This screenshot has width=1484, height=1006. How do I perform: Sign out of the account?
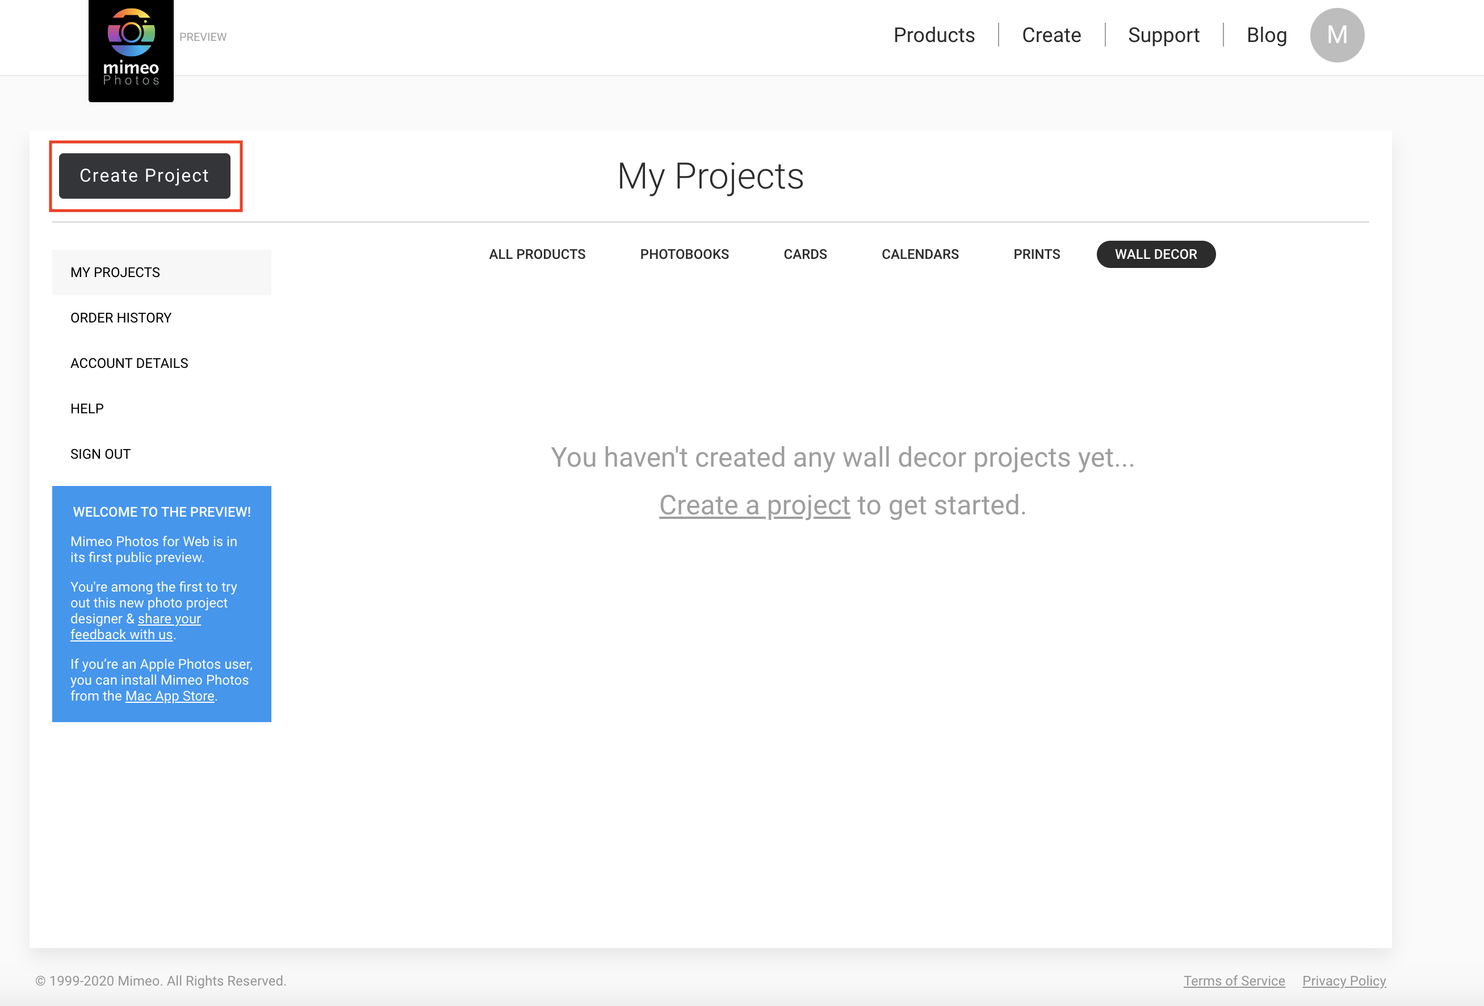click(162, 454)
